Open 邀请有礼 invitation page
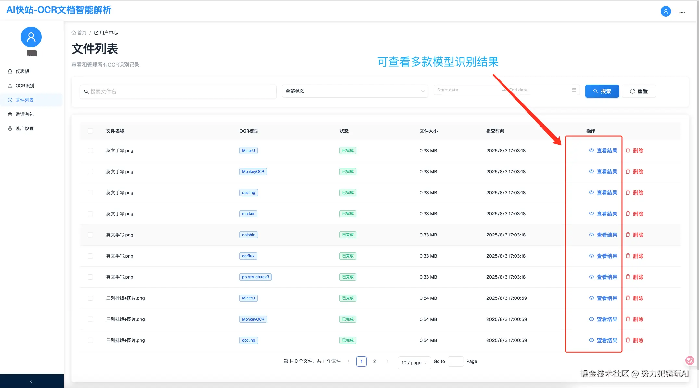 (24, 114)
